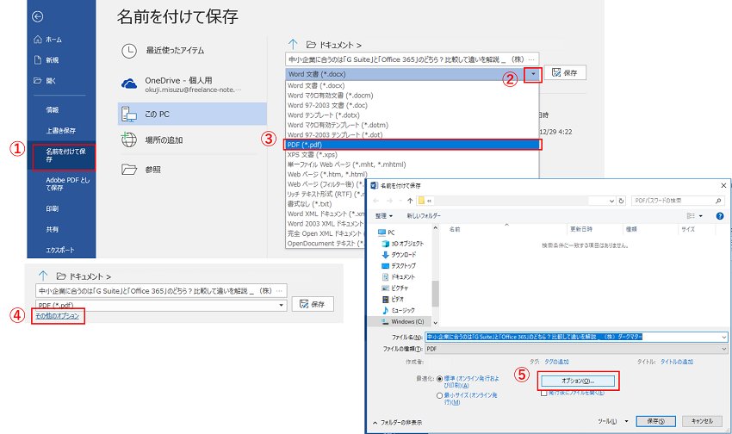The width and height of the screenshot is (732, 434).
Task: Toggle 発行後にファイルを開く checkbox
Action: click(x=543, y=392)
